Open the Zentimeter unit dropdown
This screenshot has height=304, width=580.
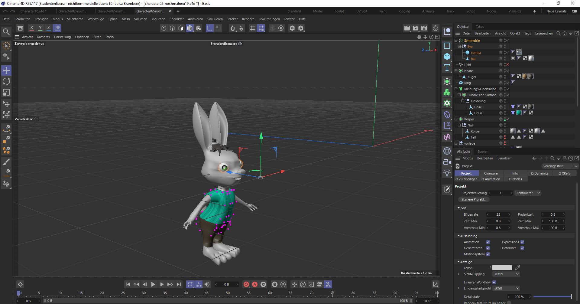point(527,193)
